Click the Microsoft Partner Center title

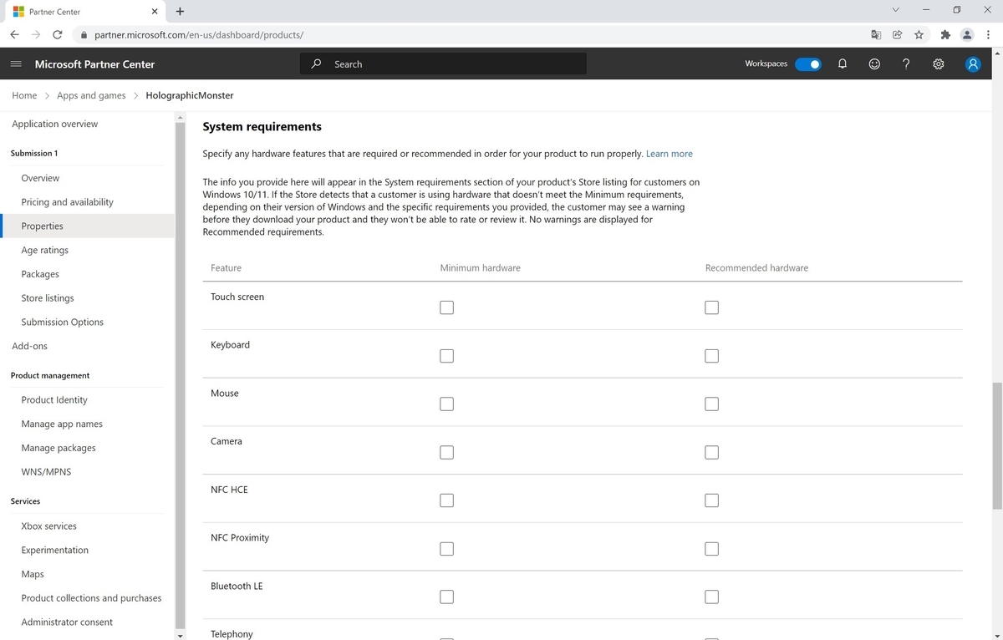94,64
